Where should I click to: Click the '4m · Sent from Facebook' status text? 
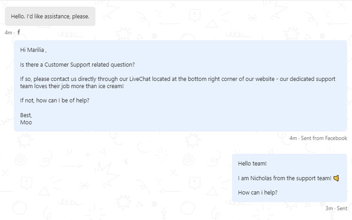(318, 138)
